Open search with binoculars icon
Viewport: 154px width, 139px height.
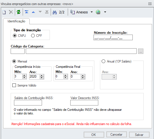[x=55, y=12]
